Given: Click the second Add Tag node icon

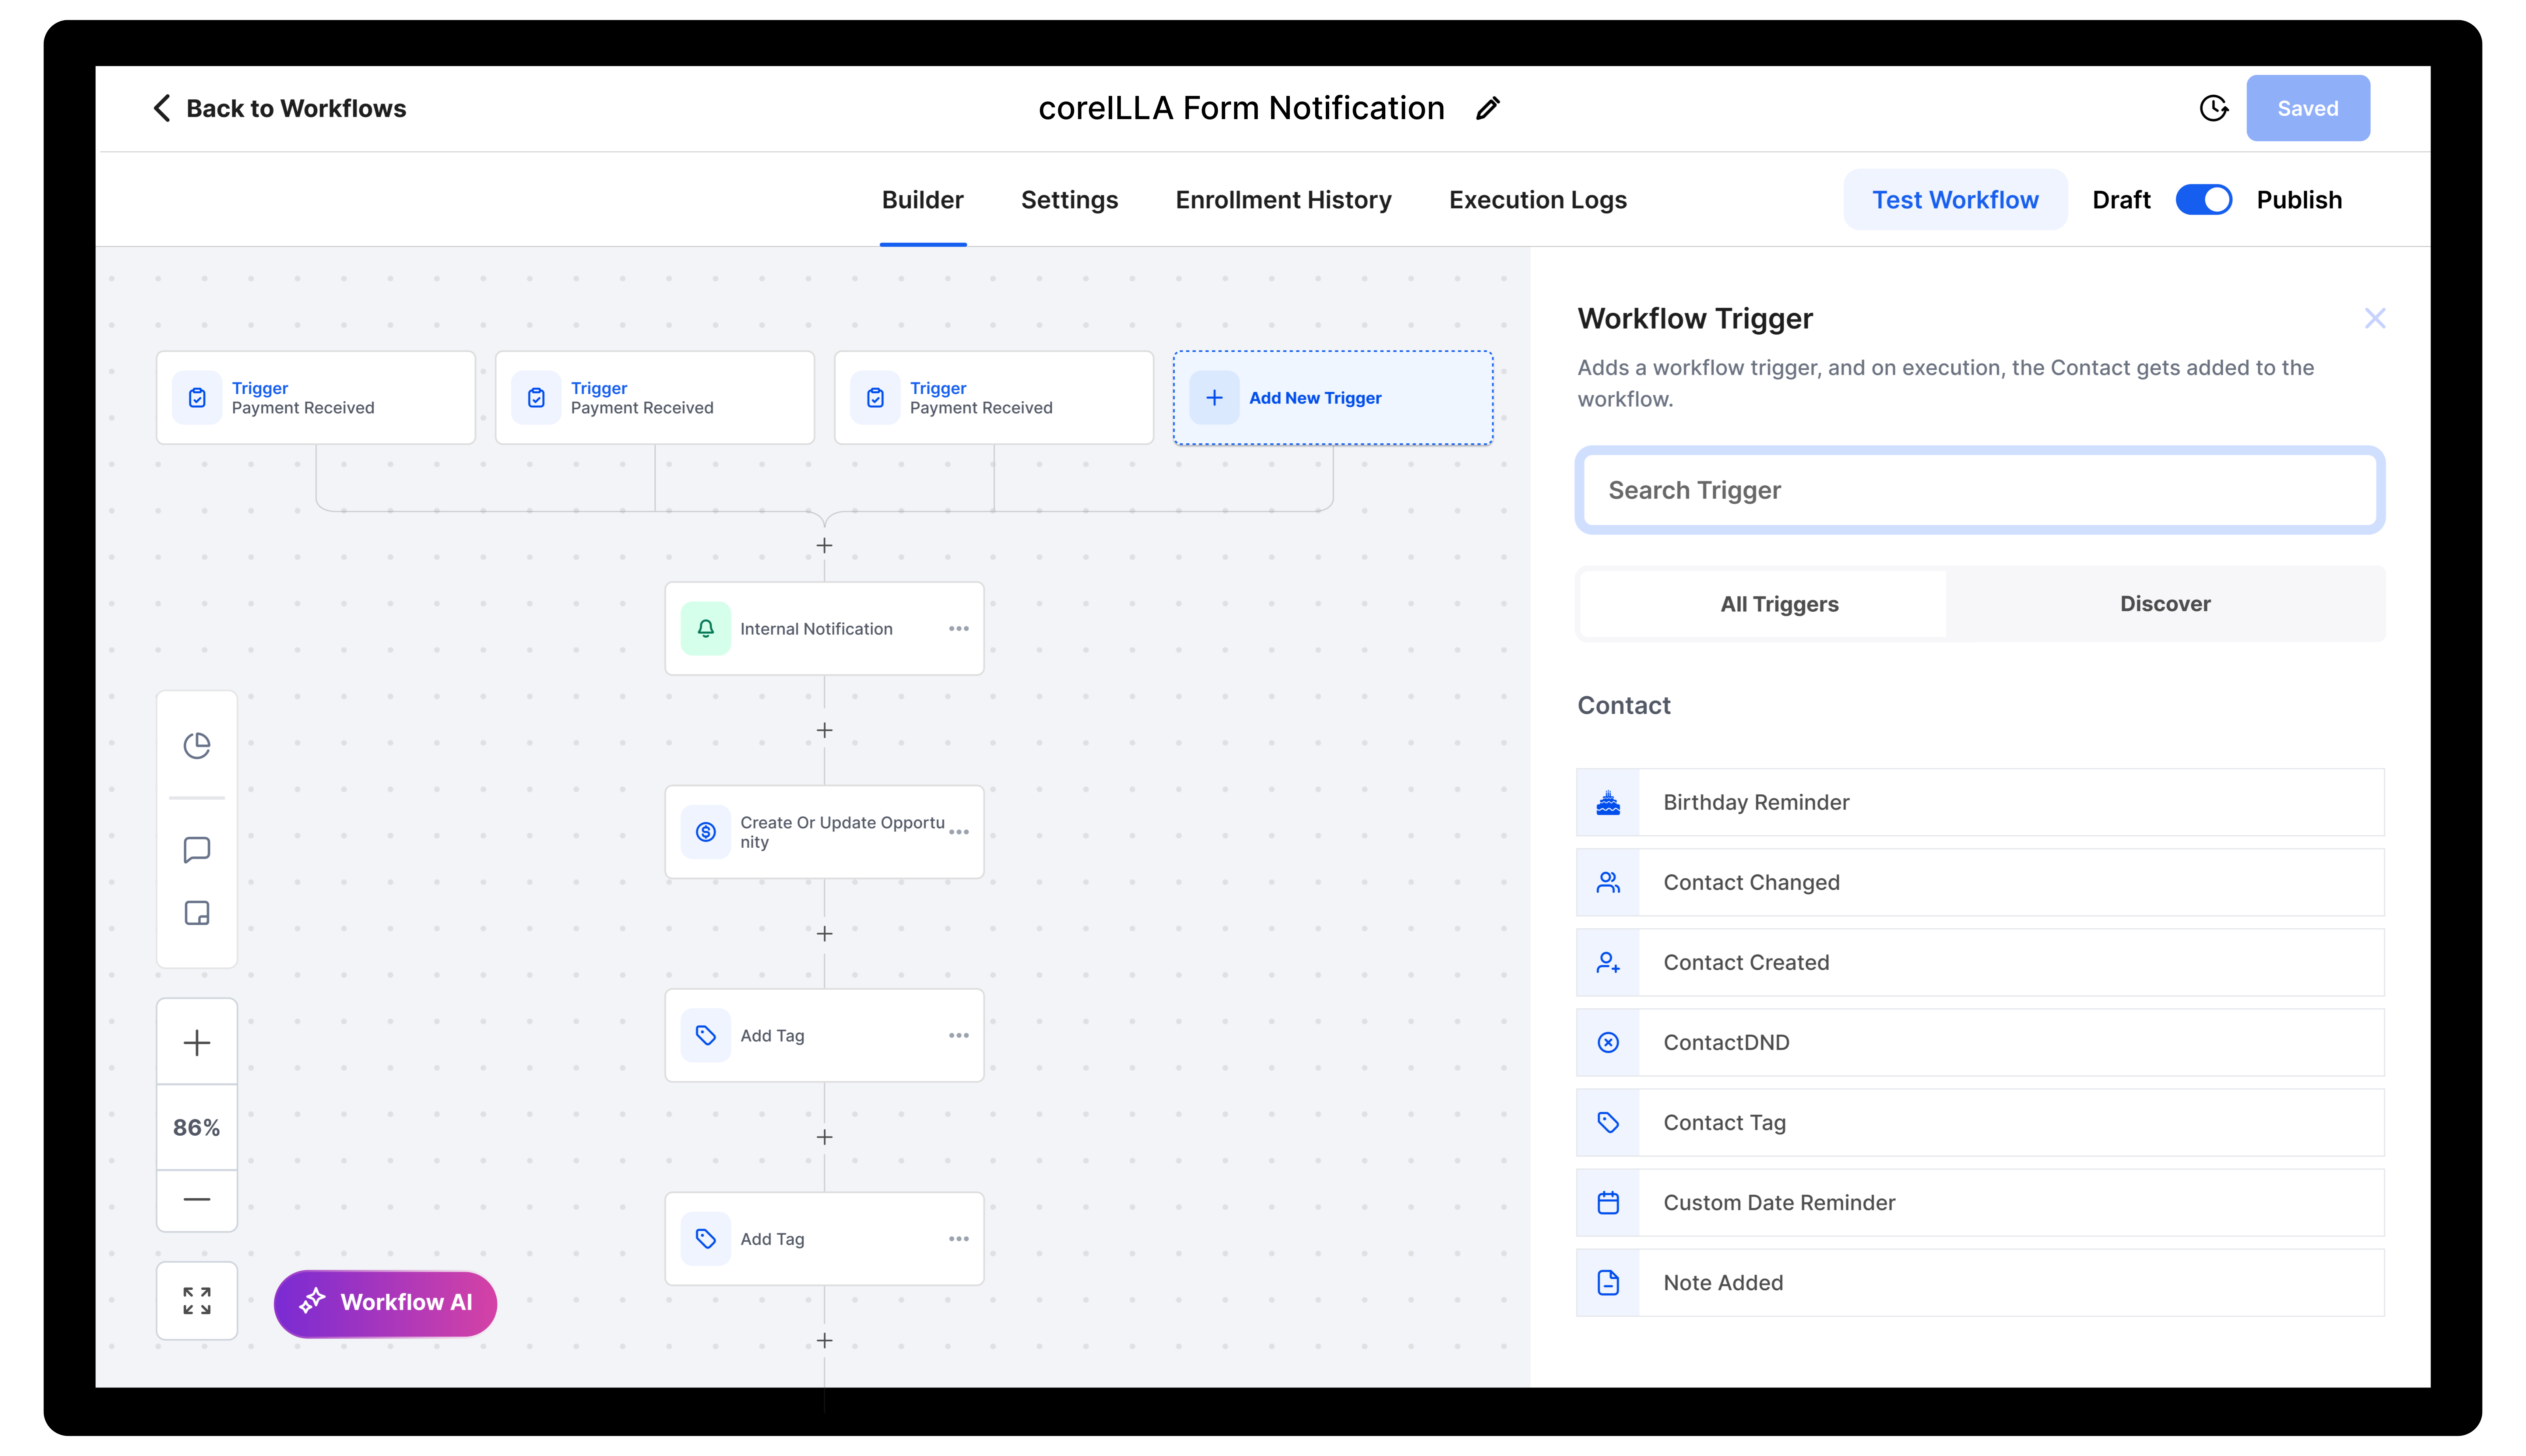Looking at the screenshot, I should (x=705, y=1239).
